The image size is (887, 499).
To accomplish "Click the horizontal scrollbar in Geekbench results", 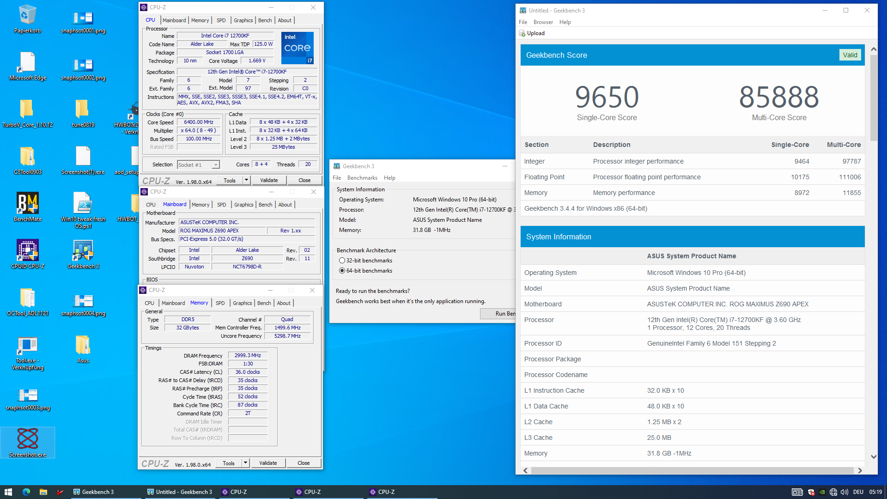I will 692,470.
